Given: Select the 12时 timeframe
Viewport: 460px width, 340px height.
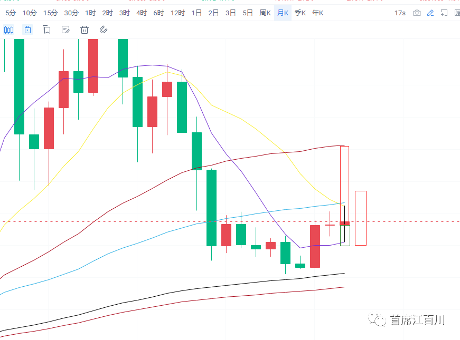Looking at the screenshot, I should pos(178,13).
